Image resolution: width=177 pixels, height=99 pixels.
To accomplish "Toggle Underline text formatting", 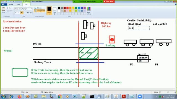I will tap(28, 13).
